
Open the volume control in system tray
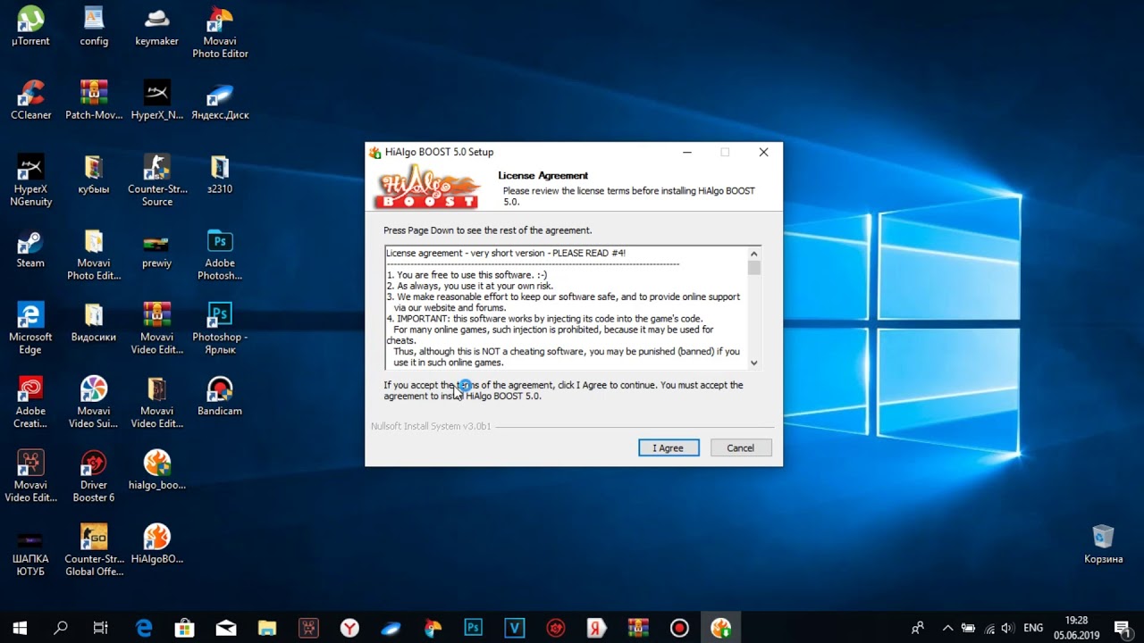1008,628
